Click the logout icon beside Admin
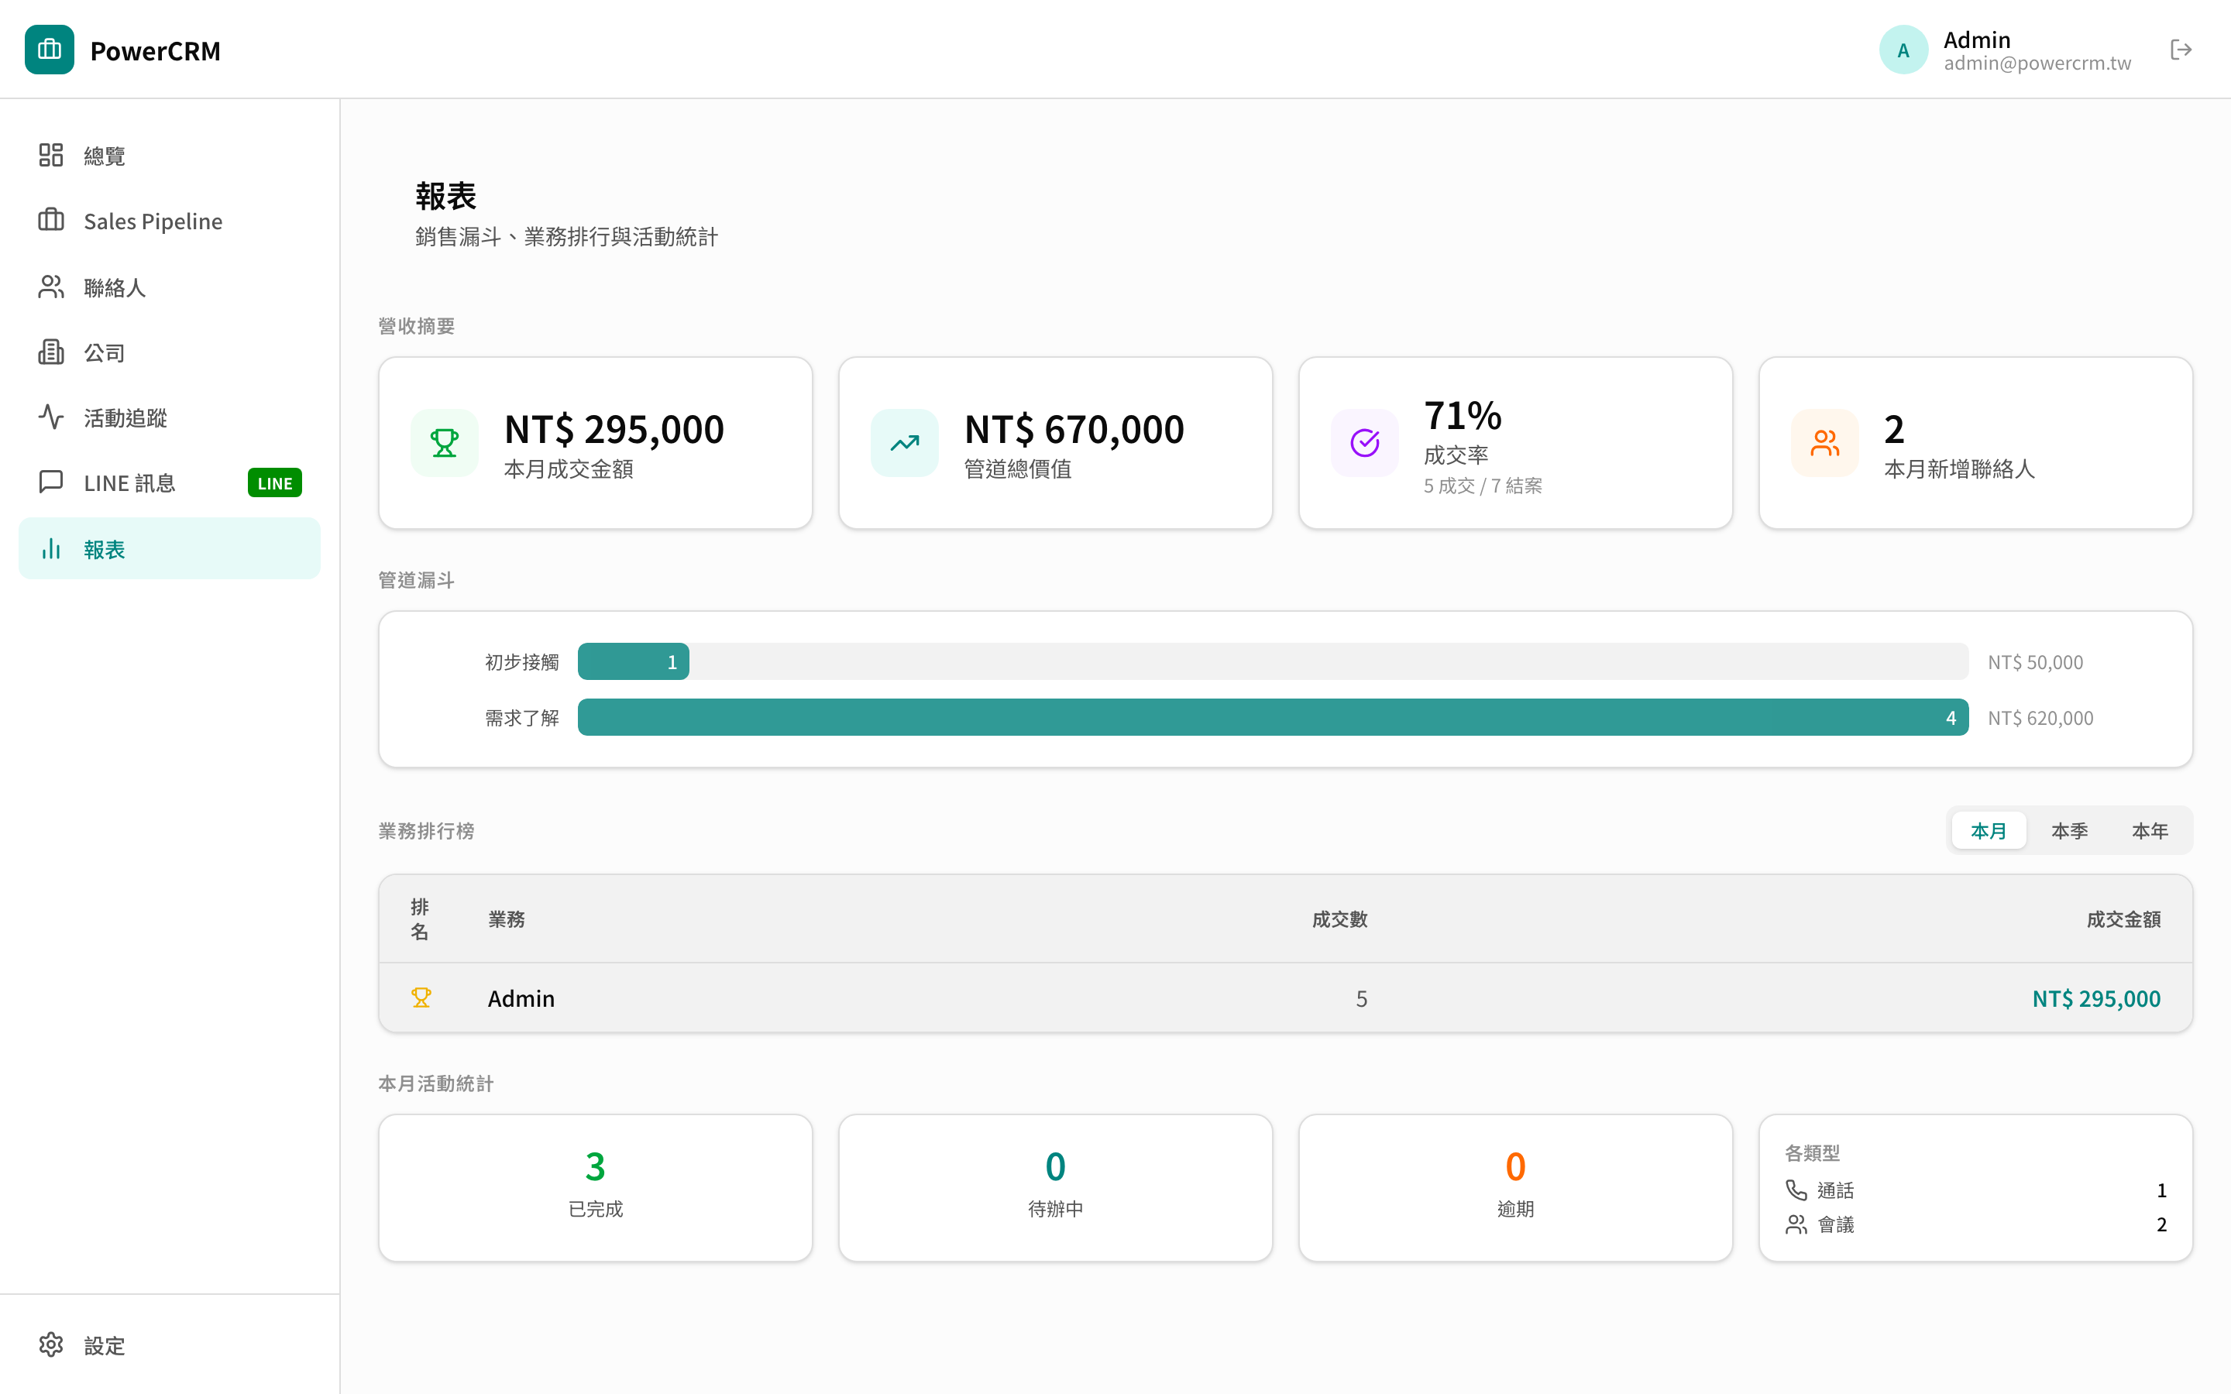The image size is (2231, 1394). (2181, 50)
